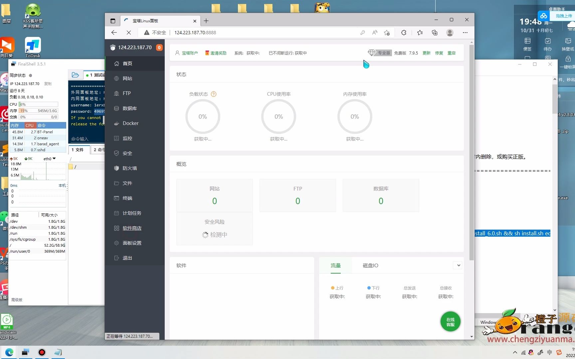Click the 负载状态 0% gauge
Image resolution: width=575 pixels, height=359 pixels.
tap(203, 117)
